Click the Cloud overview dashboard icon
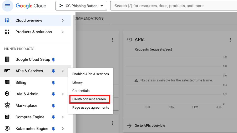 pyautogui.click(x=7, y=20)
